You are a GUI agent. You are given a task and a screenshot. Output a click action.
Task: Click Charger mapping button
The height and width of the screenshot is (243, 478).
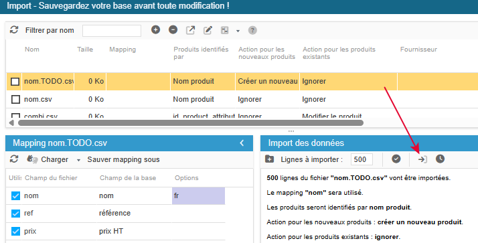point(48,159)
